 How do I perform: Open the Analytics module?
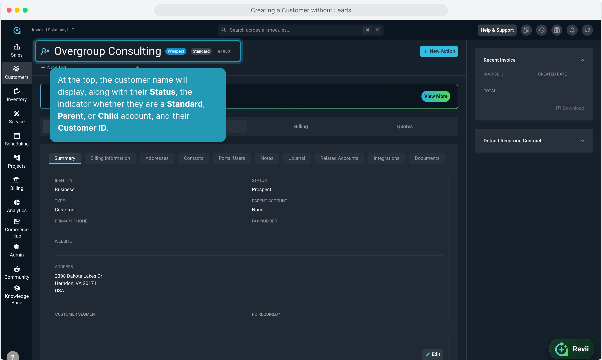pyautogui.click(x=17, y=206)
